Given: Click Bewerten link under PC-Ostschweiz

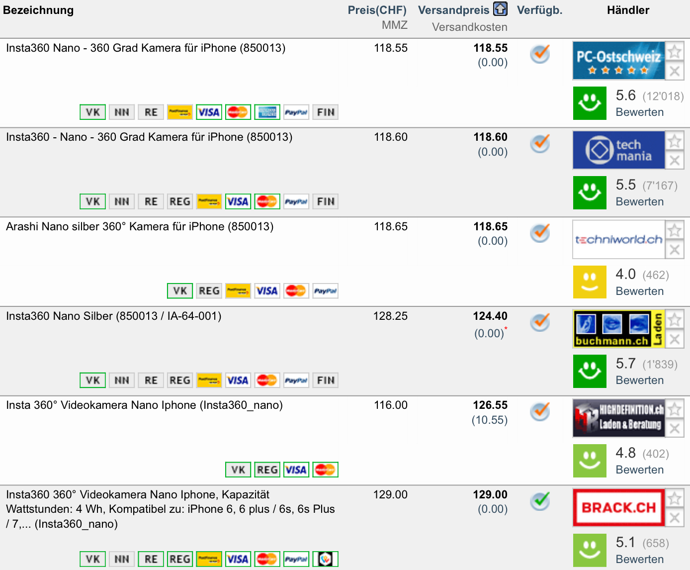Looking at the screenshot, I should 639,112.
